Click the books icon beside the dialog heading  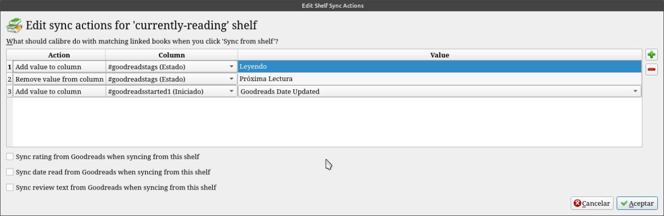point(15,25)
